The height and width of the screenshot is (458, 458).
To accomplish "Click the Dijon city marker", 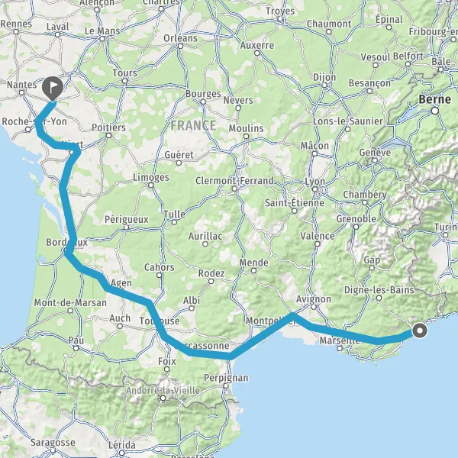I will point(325,85).
